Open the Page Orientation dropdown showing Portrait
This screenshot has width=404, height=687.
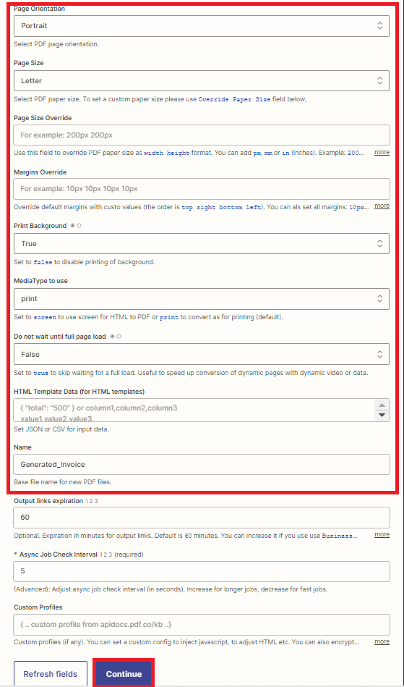[202, 26]
